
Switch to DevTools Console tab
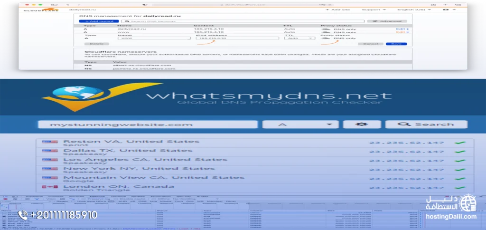[56, 196]
